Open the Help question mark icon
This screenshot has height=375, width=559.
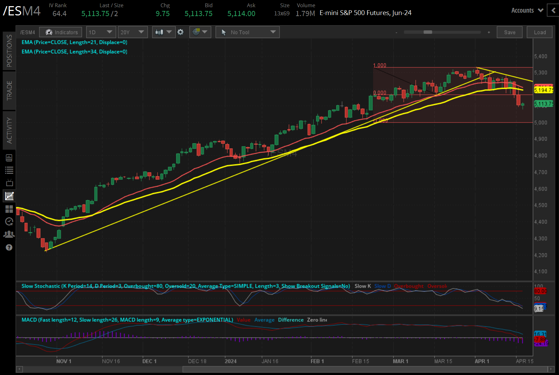[9, 247]
